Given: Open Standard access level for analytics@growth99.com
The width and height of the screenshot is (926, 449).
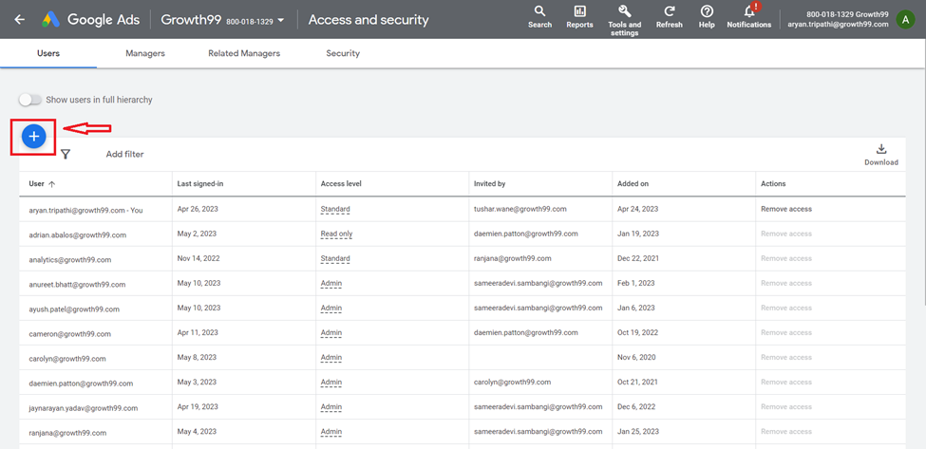Looking at the screenshot, I should (x=335, y=258).
